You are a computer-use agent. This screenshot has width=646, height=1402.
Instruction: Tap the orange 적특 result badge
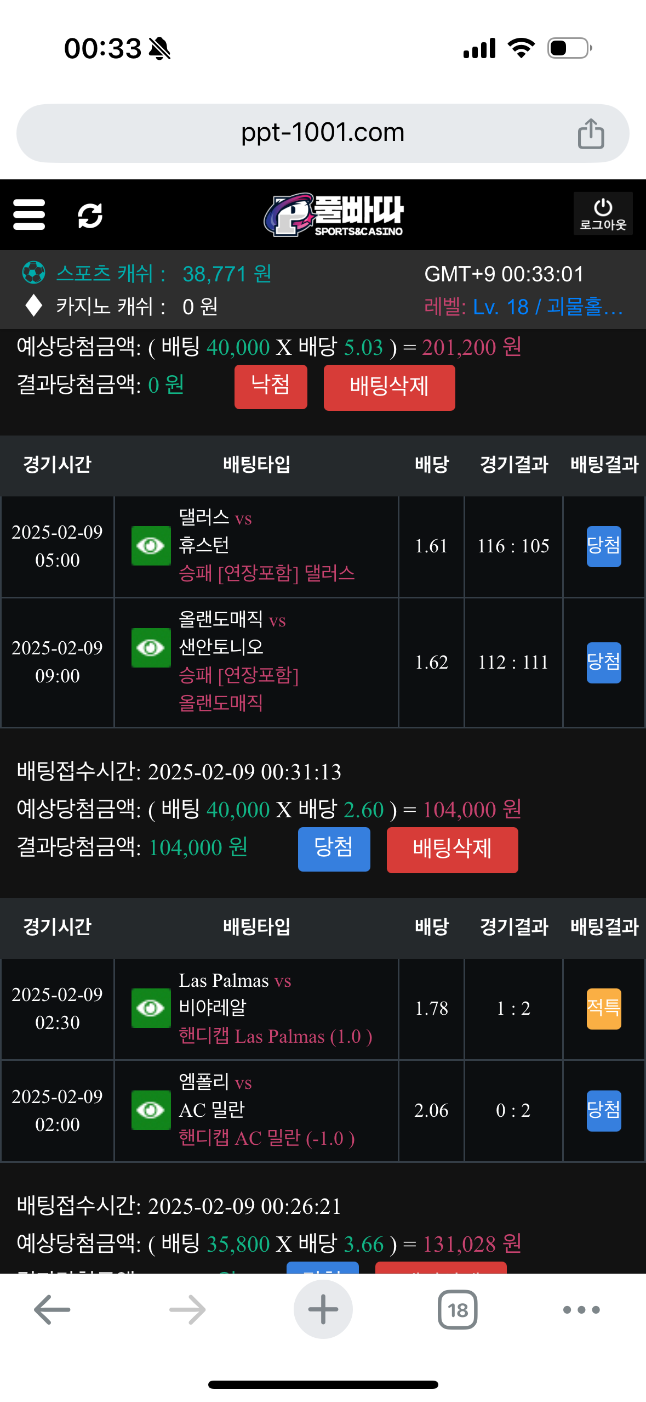(x=604, y=1008)
